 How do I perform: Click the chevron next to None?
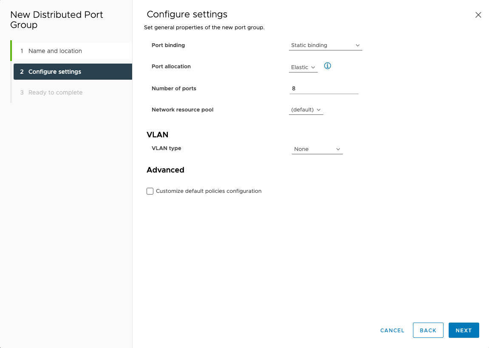[x=338, y=149]
